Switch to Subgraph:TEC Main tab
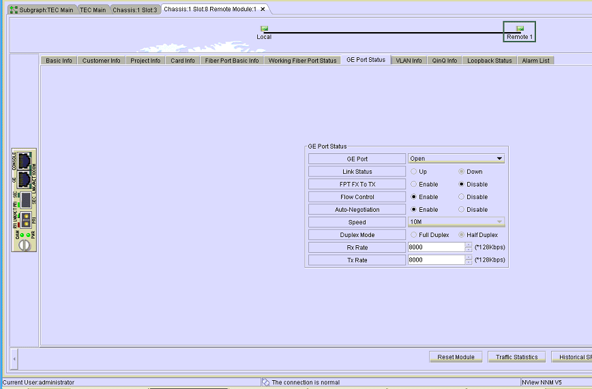The width and height of the screenshot is (592, 389). [x=42, y=10]
